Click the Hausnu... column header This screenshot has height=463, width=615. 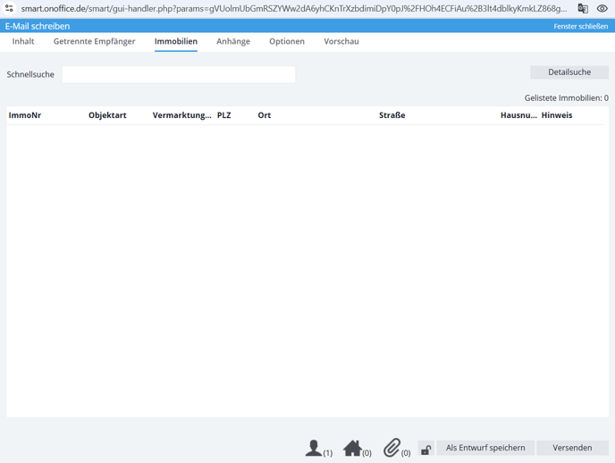tap(518, 115)
